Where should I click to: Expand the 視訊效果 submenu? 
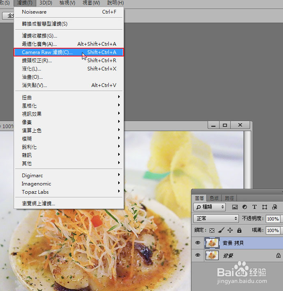(69, 114)
